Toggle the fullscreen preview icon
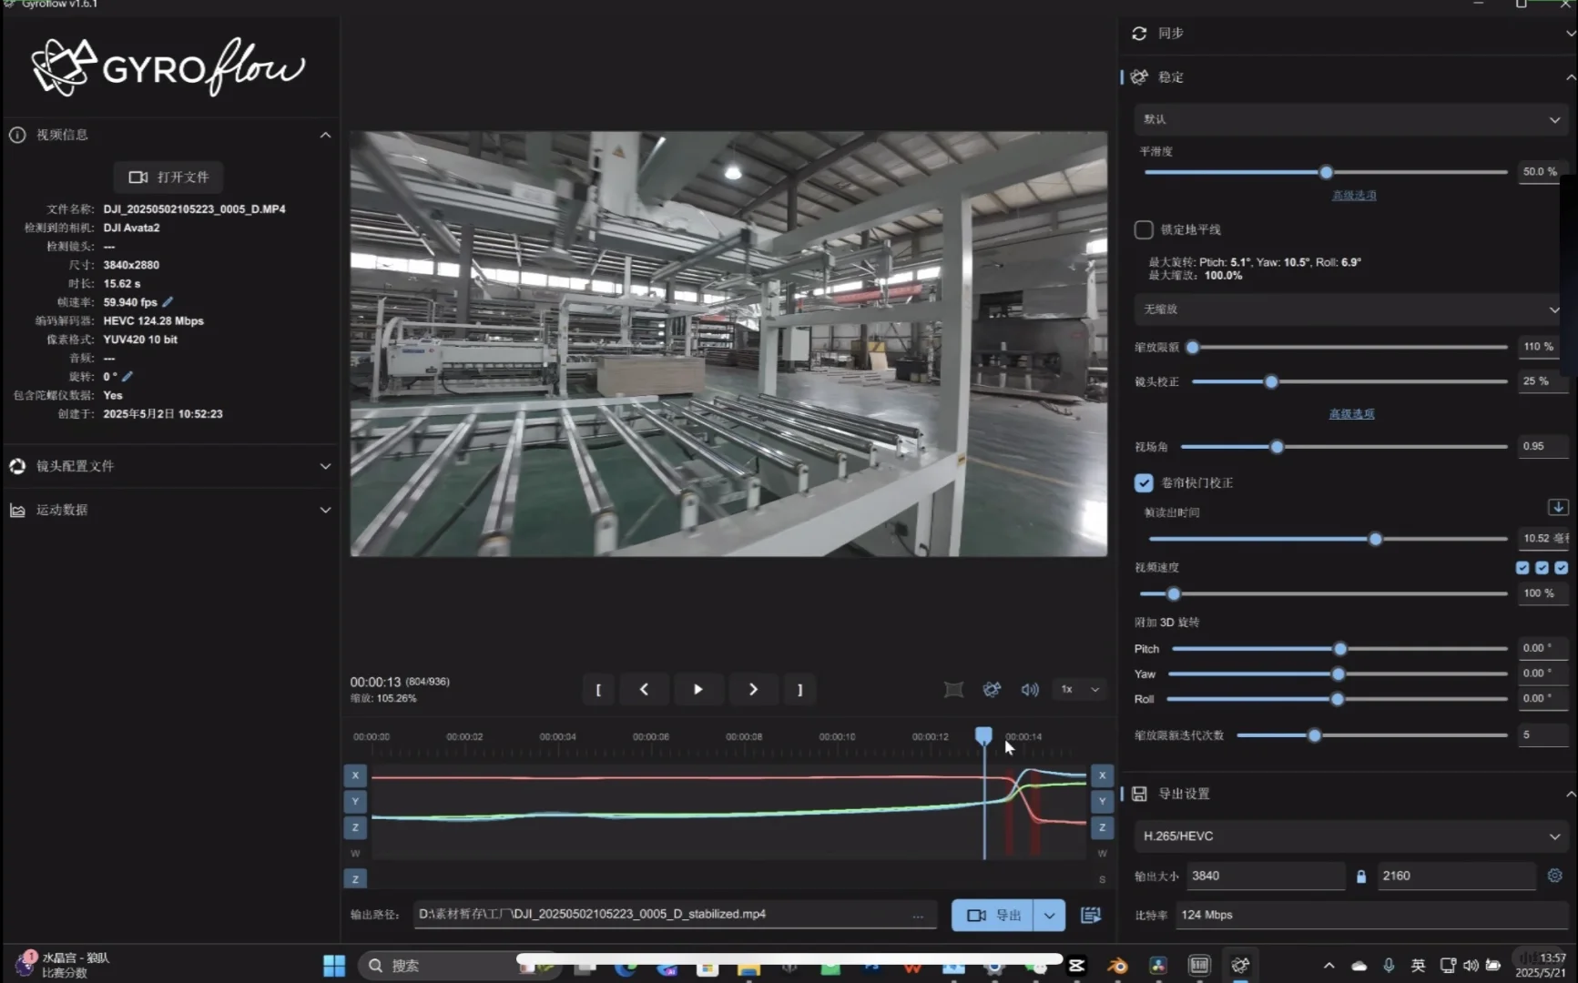 click(953, 690)
